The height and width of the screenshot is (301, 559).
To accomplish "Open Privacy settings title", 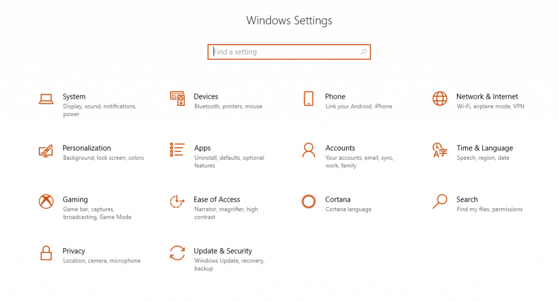I will [x=74, y=251].
